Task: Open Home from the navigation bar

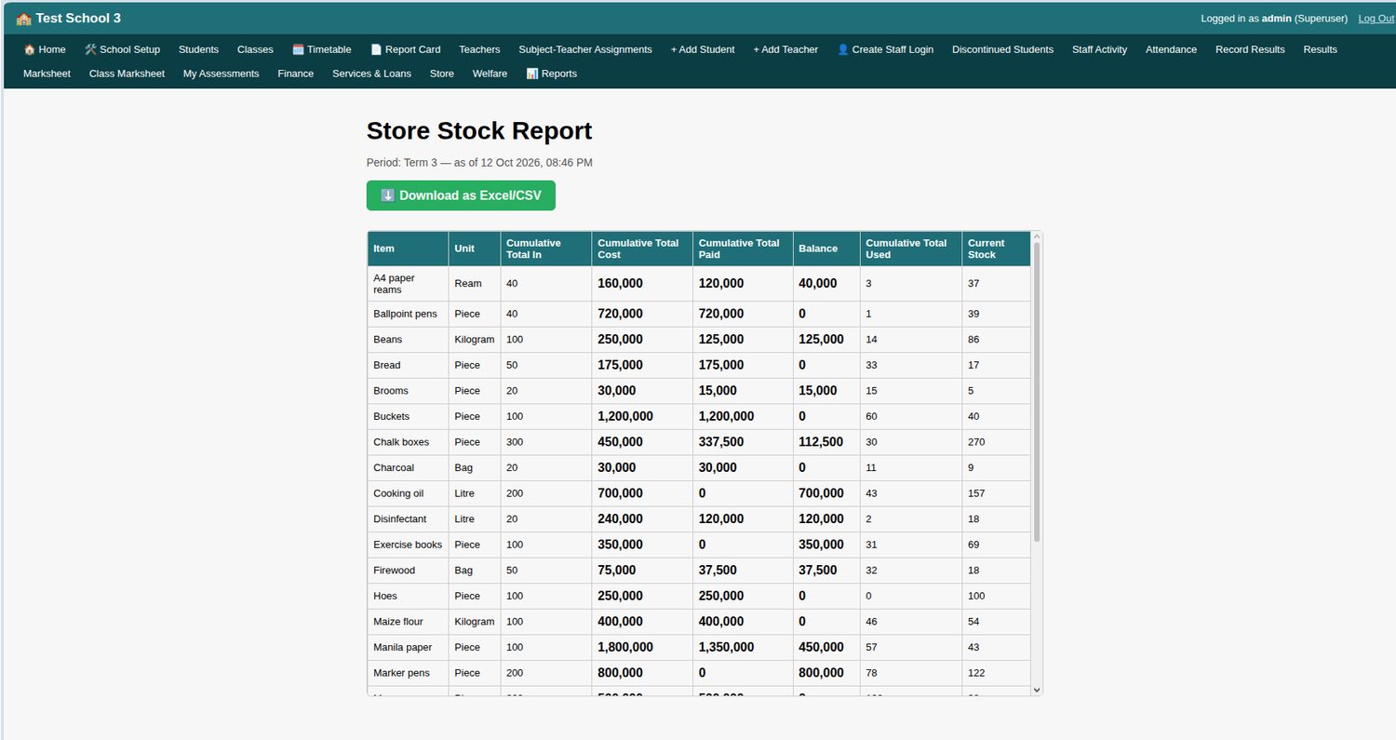Action: (x=45, y=49)
